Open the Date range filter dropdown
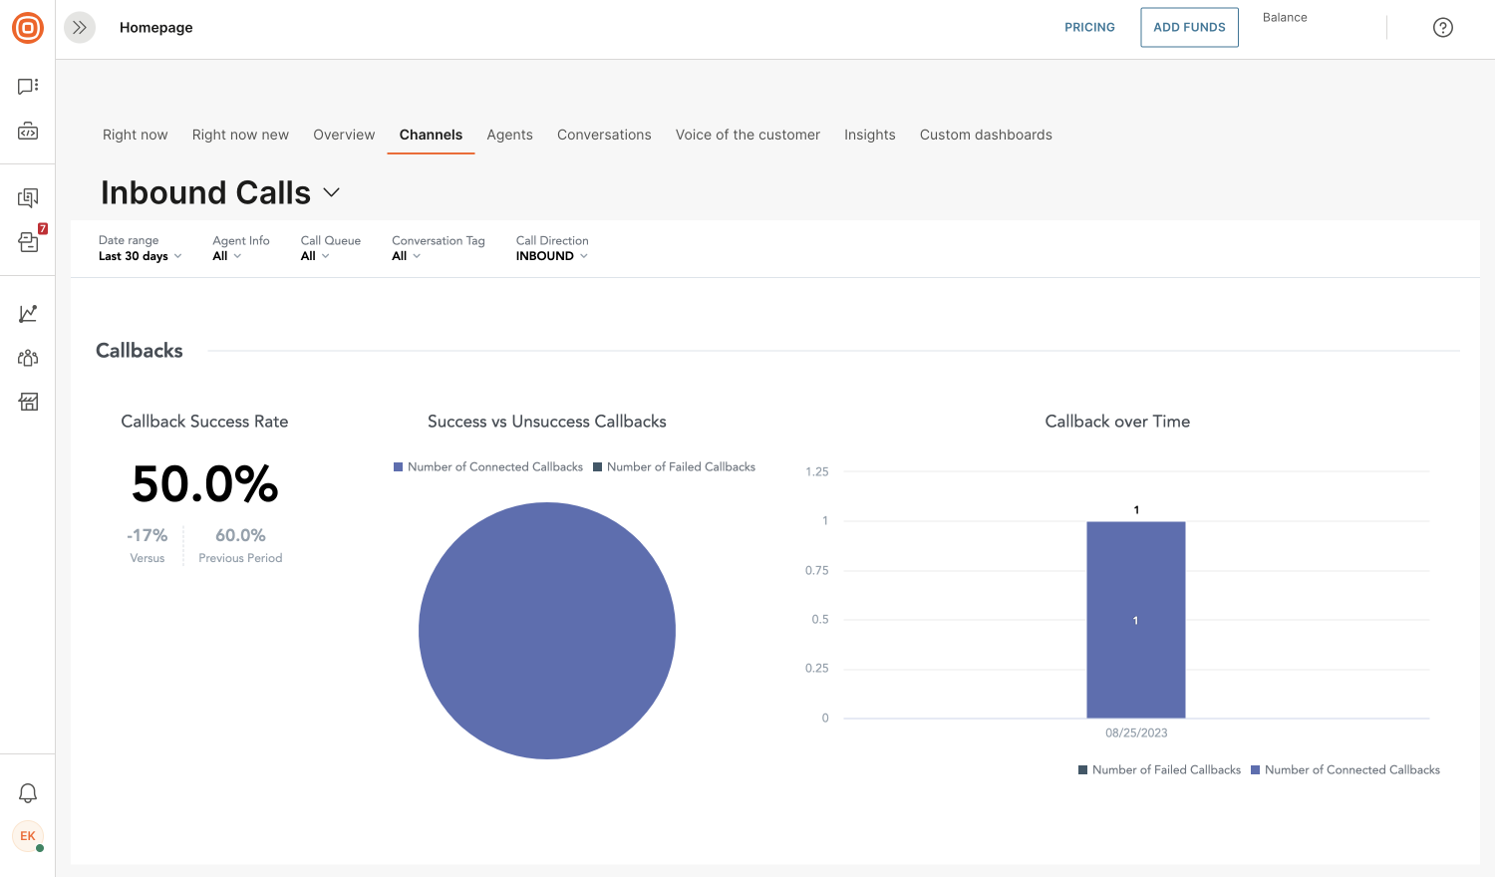Screen dimensions: 1495x877 click(x=139, y=255)
